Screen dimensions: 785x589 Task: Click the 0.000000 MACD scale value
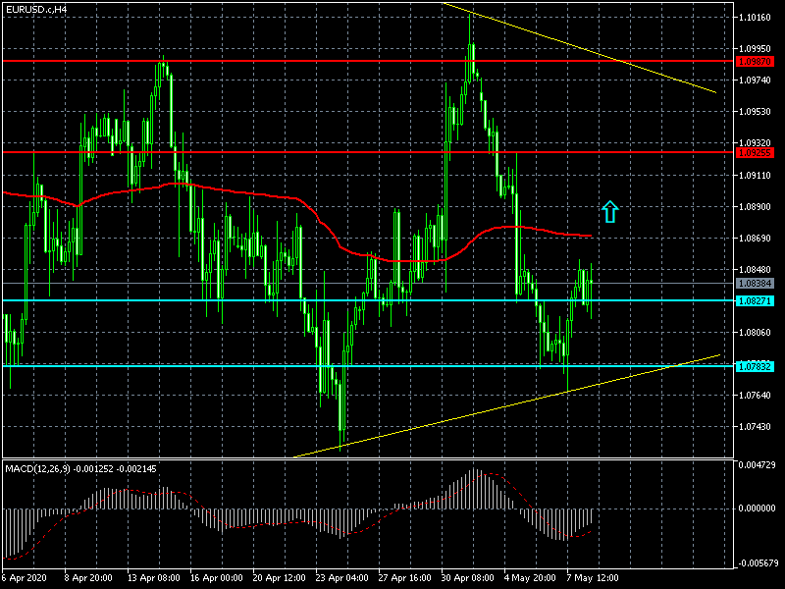coord(758,509)
